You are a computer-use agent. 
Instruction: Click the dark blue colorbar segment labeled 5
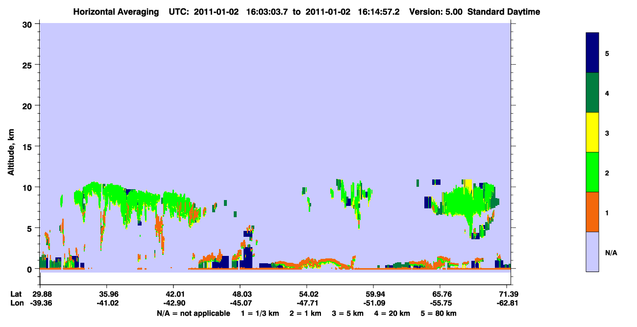[x=592, y=53]
